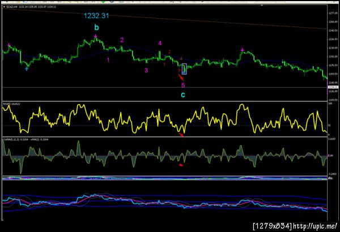
Task: Select the magenta '3' wave label
Action: click(146, 70)
